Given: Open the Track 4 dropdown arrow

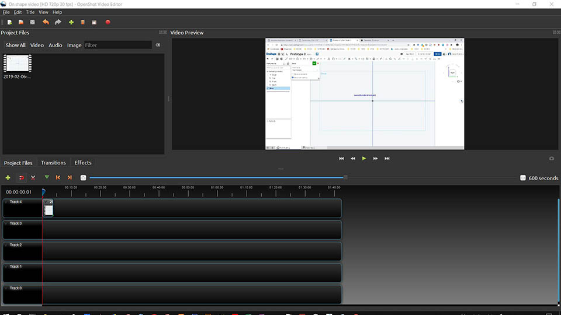Looking at the screenshot, I should point(6,202).
